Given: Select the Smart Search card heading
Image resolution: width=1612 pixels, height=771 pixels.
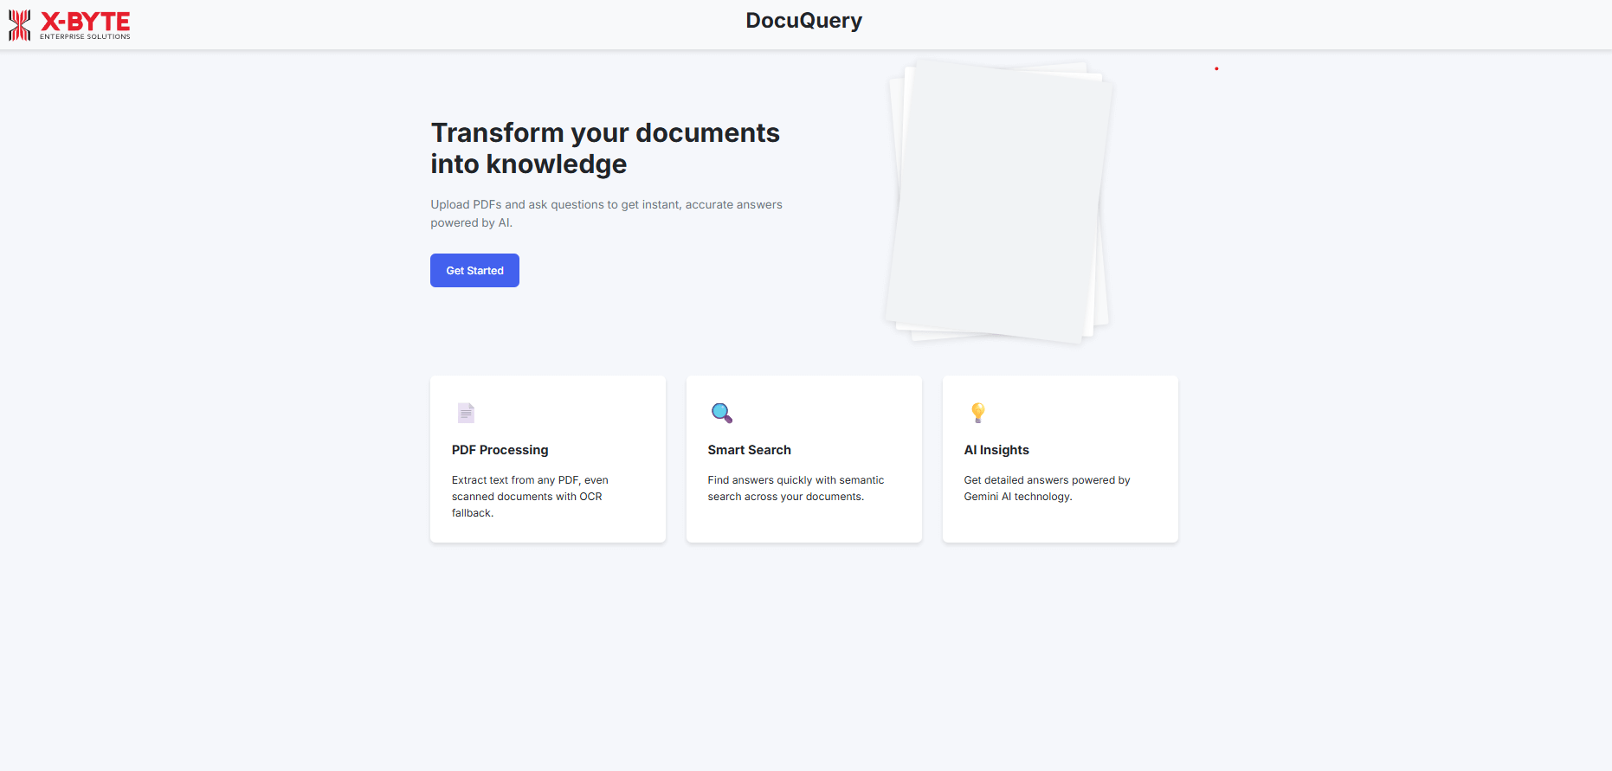Looking at the screenshot, I should tap(749, 450).
